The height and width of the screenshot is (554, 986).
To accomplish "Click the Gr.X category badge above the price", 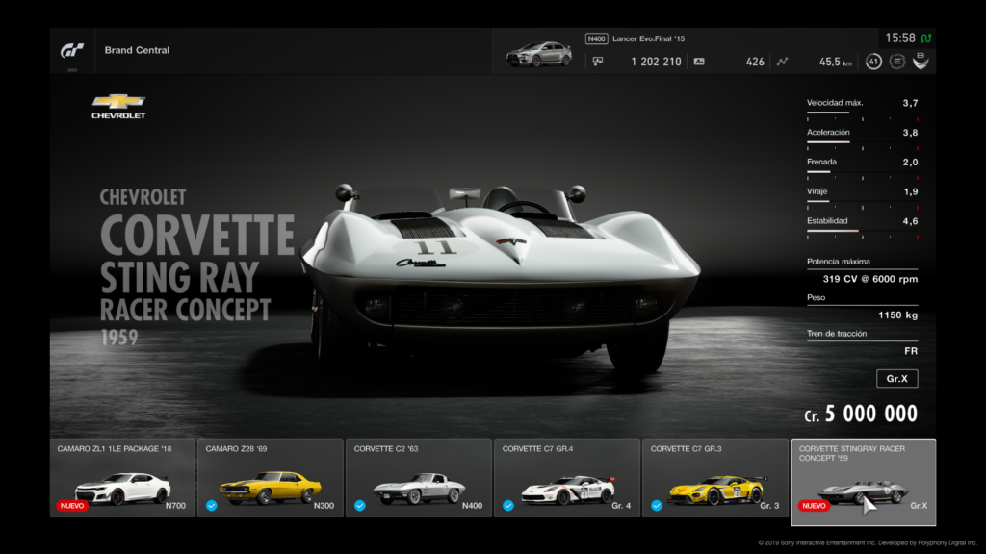I will coord(896,379).
